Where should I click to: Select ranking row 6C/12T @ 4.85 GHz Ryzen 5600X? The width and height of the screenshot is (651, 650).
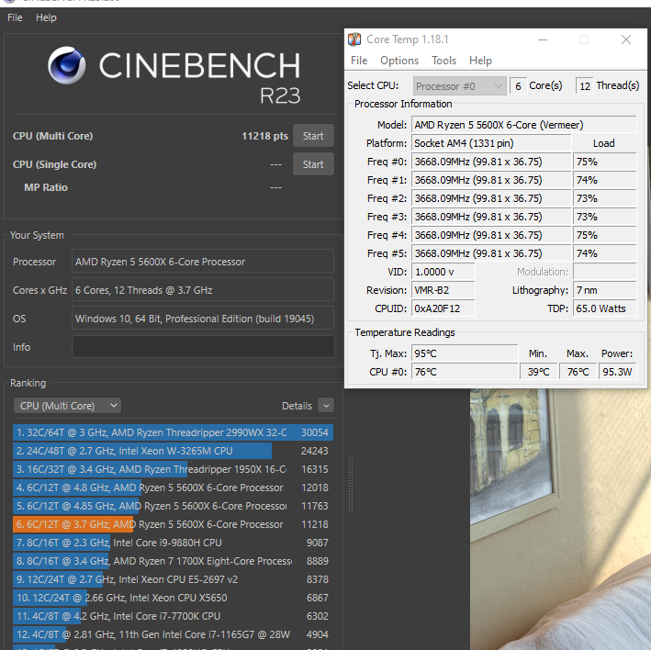173,506
